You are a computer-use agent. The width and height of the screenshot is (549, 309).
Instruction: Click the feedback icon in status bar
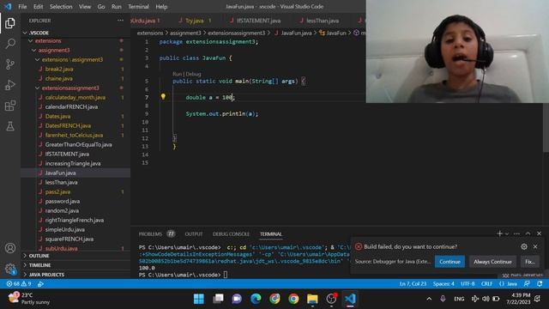click(x=527, y=284)
